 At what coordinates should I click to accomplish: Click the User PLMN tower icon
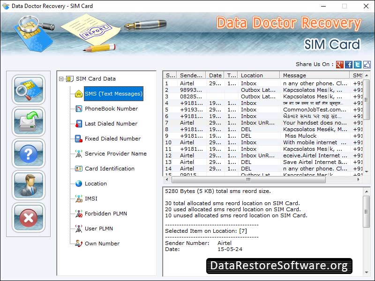(x=78, y=229)
